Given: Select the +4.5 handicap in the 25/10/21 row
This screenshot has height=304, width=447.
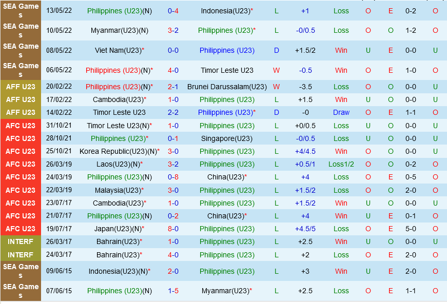Looking at the screenshot, I should pyautogui.click(x=305, y=151).
